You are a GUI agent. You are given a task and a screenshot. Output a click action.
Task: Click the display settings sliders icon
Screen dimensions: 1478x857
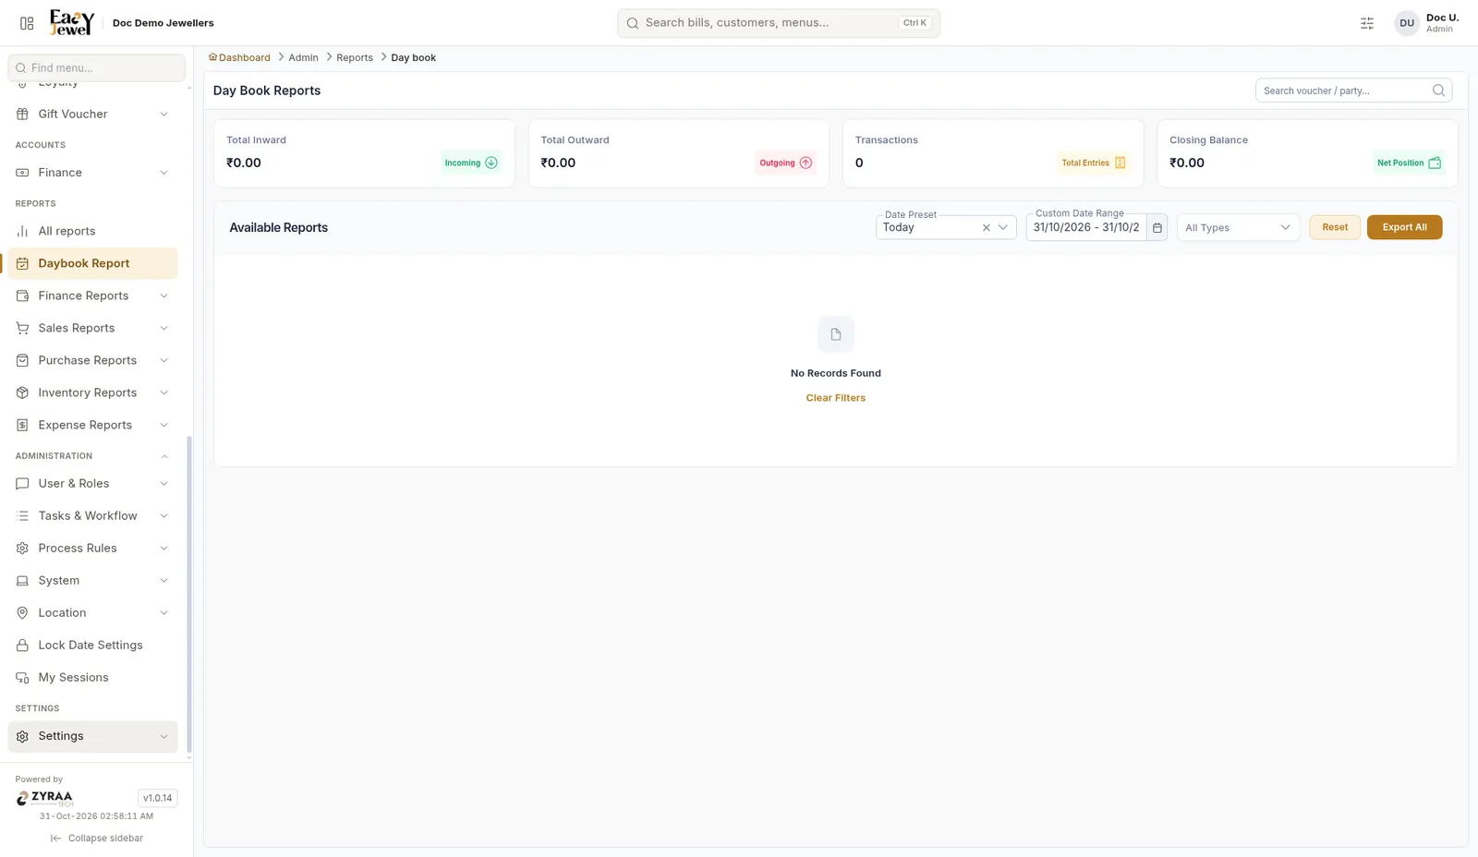[1367, 23]
